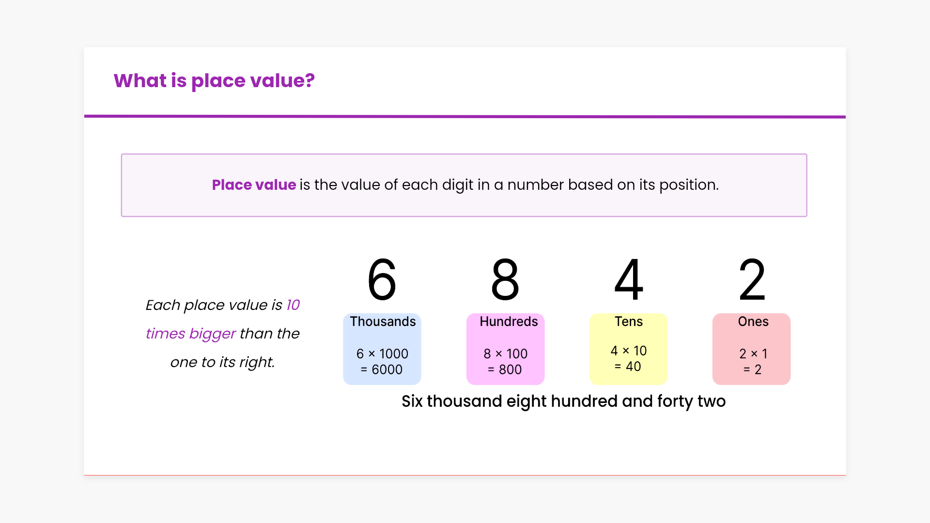Select the large digit 4
Viewport: 930px width, 523px height.
tap(628, 279)
